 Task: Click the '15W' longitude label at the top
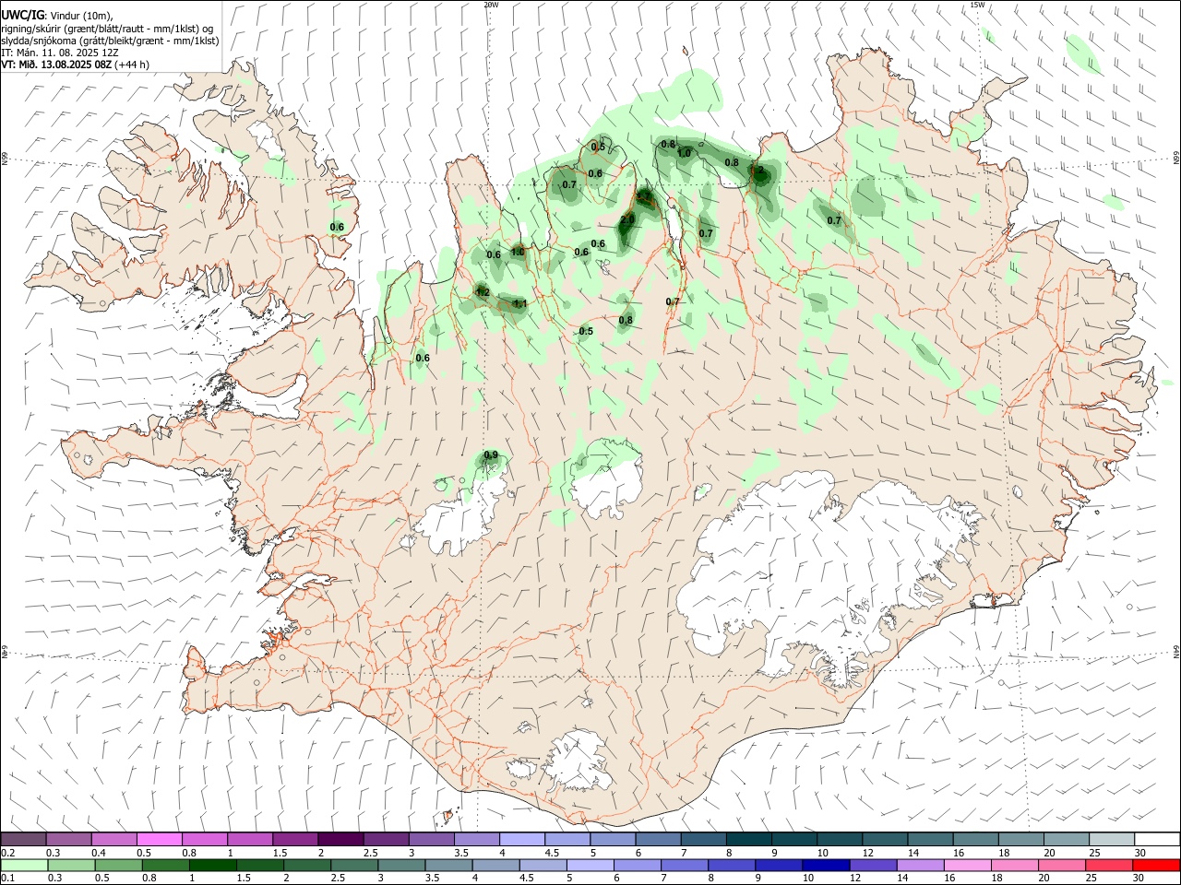(977, 5)
